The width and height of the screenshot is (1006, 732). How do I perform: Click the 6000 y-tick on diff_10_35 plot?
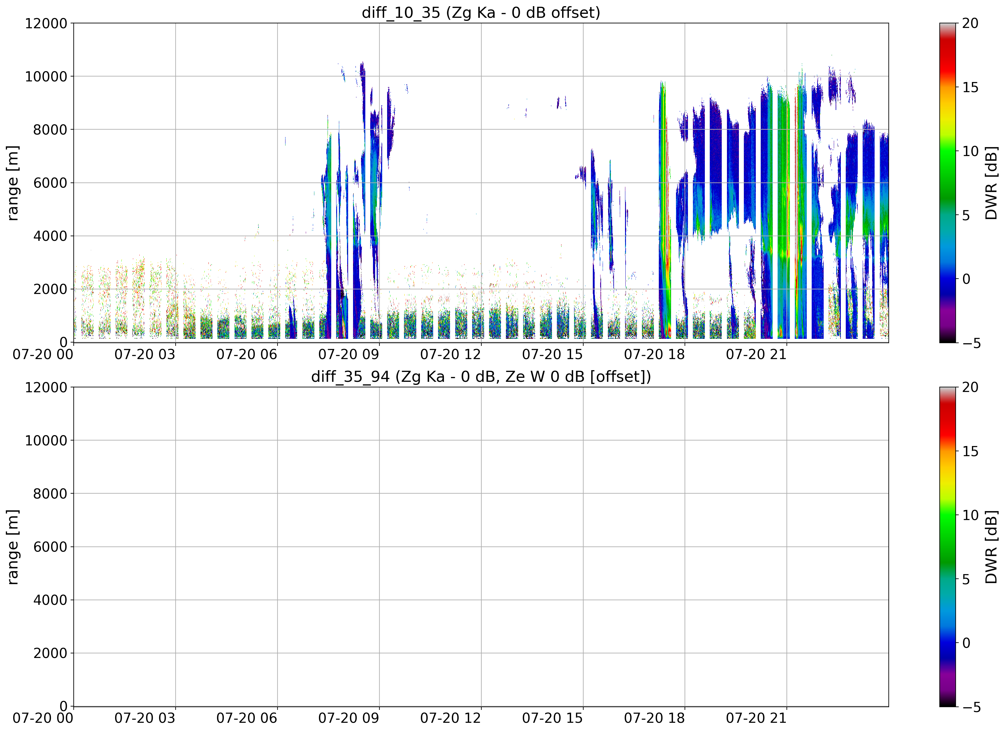(50, 183)
